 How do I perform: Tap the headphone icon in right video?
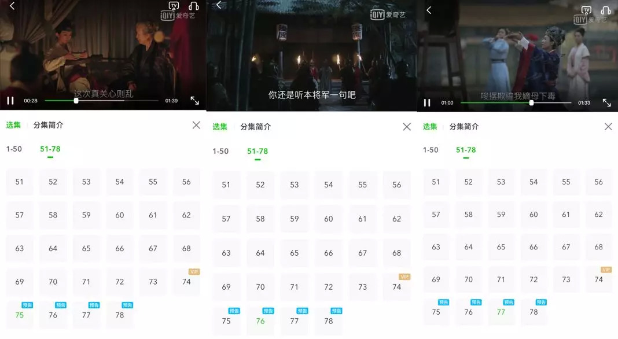[x=606, y=10]
